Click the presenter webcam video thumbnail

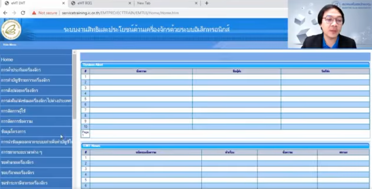[330, 24]
